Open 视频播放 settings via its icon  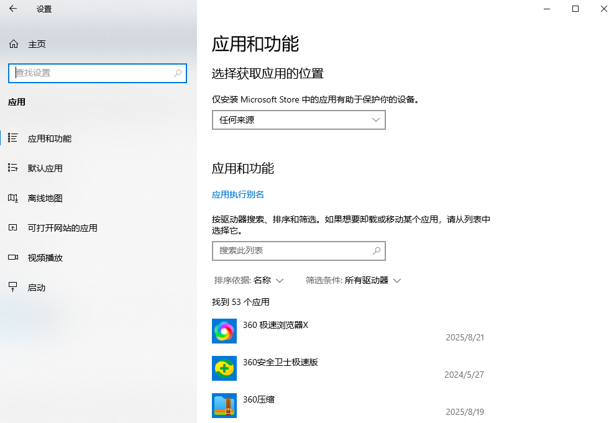coord(13,257)
